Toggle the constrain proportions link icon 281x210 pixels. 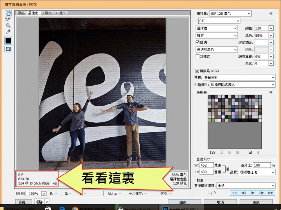(228, 169)
